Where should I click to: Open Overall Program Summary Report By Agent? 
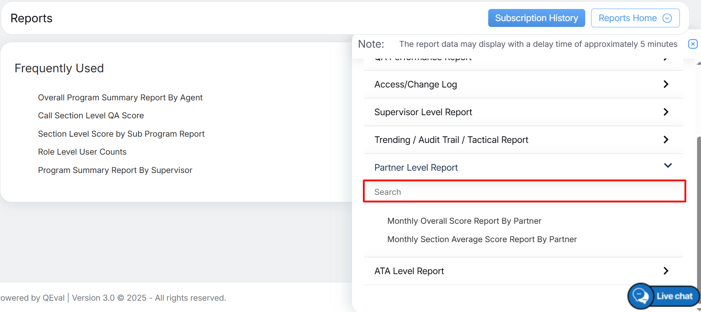point(120,98)
